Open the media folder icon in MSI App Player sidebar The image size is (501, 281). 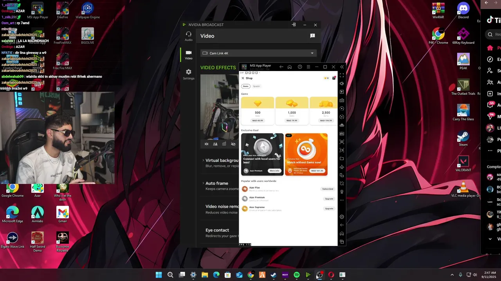tap(342, 158)
